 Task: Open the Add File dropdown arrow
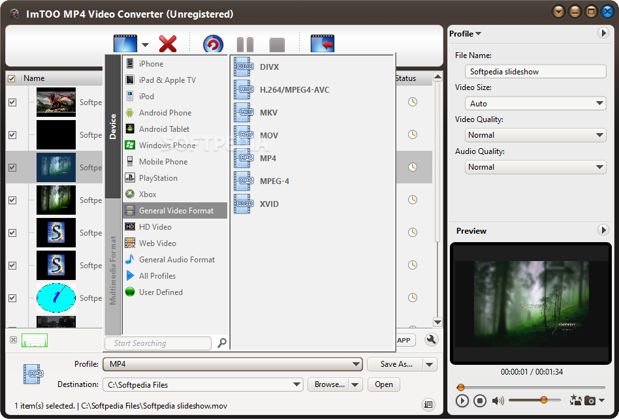pos(145,44)
